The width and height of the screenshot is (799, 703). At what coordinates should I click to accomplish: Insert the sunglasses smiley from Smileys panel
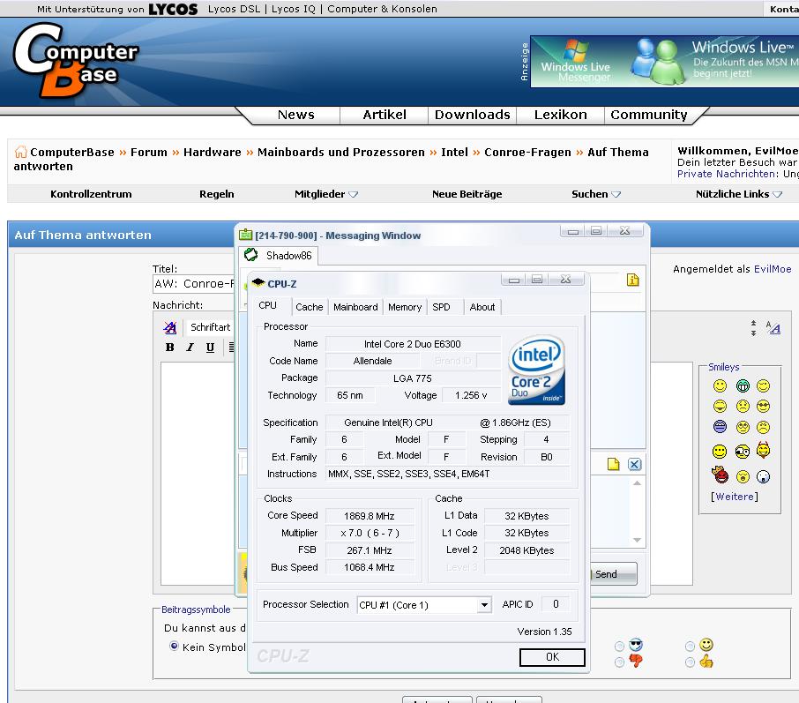[x=763, y=407]
